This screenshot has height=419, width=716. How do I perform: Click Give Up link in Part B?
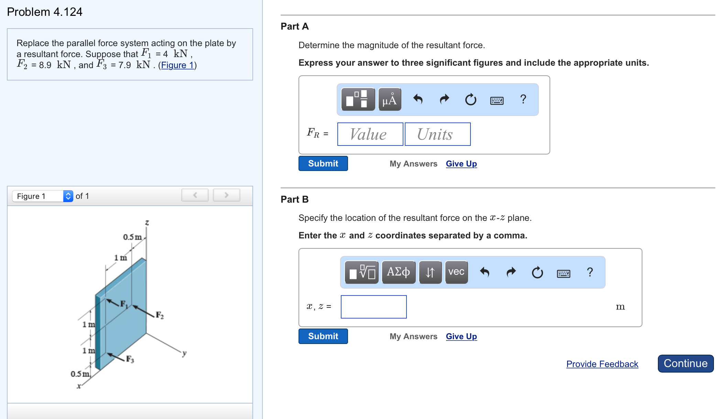click(x=461, y=336)
